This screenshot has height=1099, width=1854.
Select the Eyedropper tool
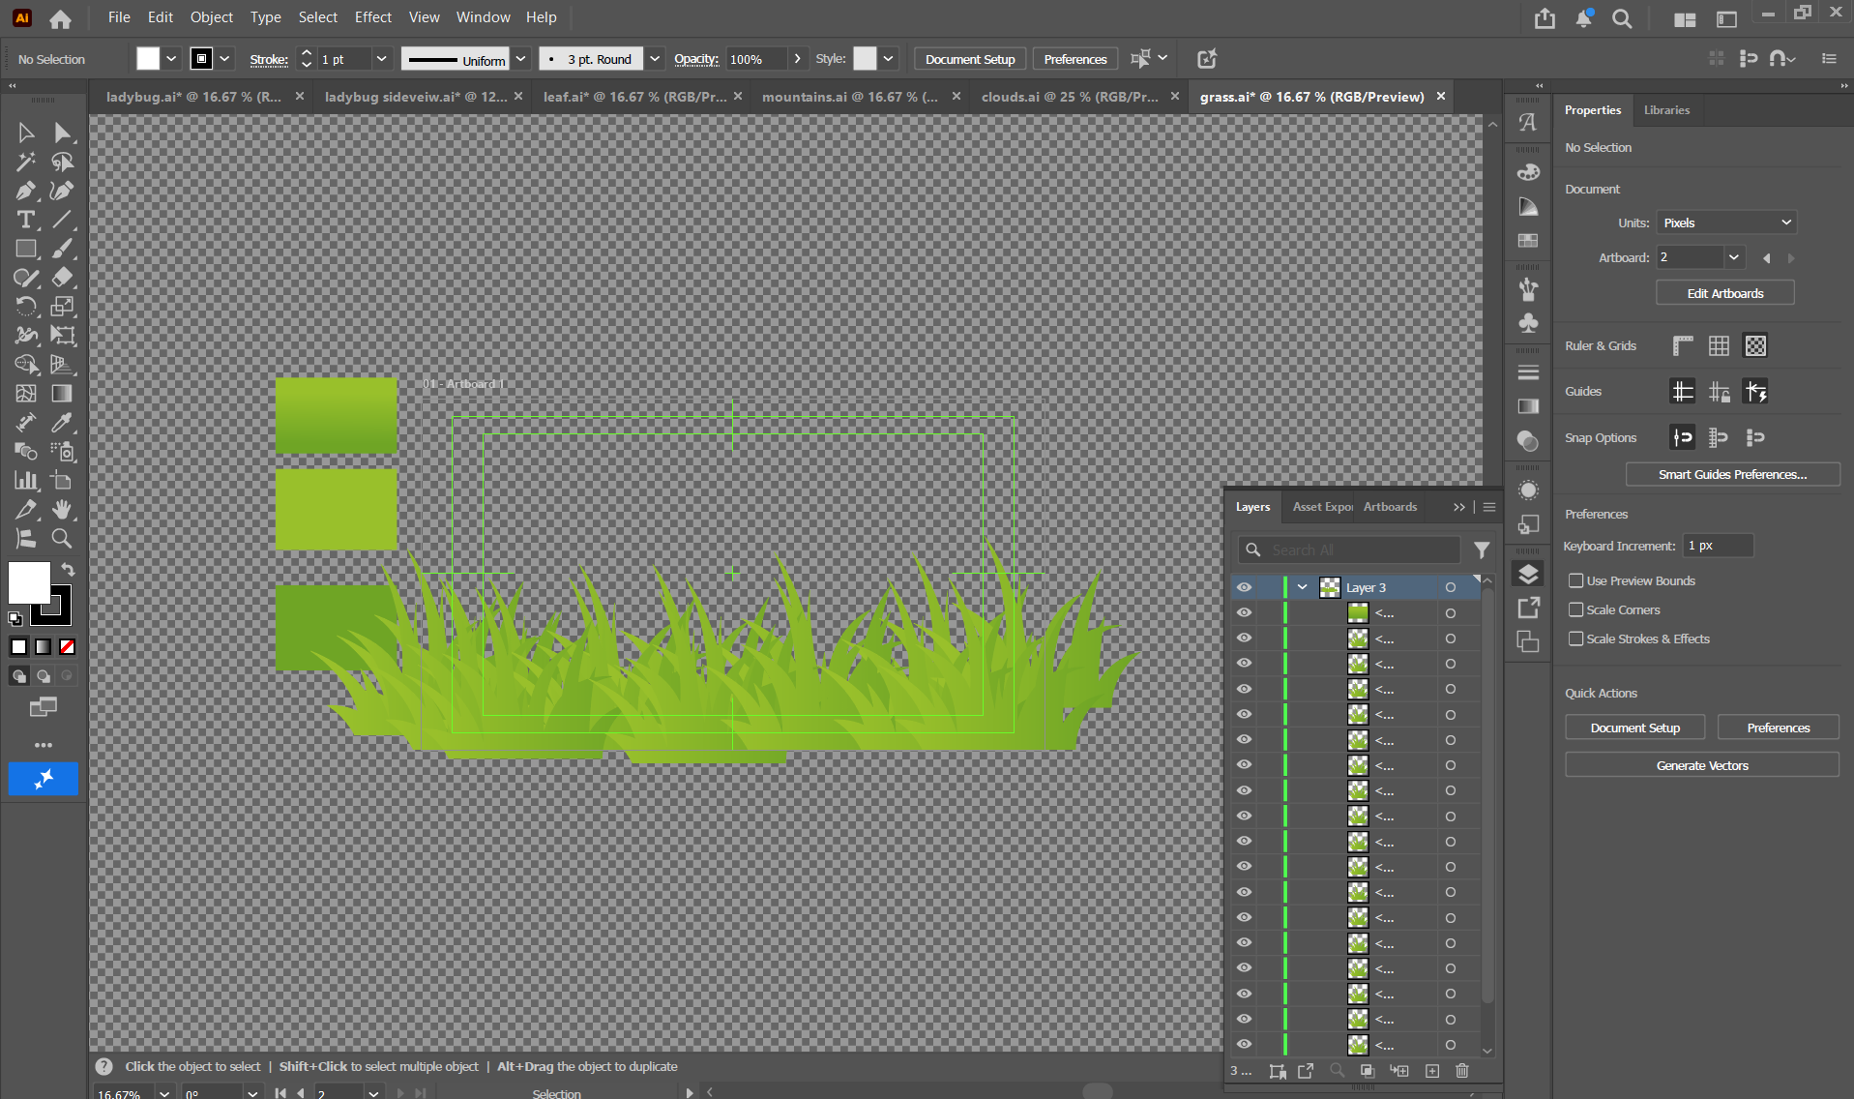coord(63,423)
